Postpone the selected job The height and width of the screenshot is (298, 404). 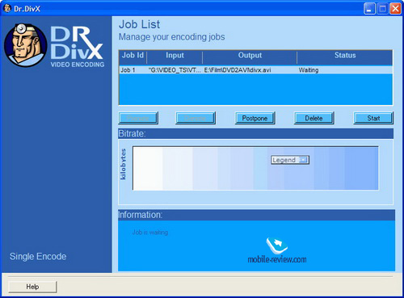click(255, 118)
